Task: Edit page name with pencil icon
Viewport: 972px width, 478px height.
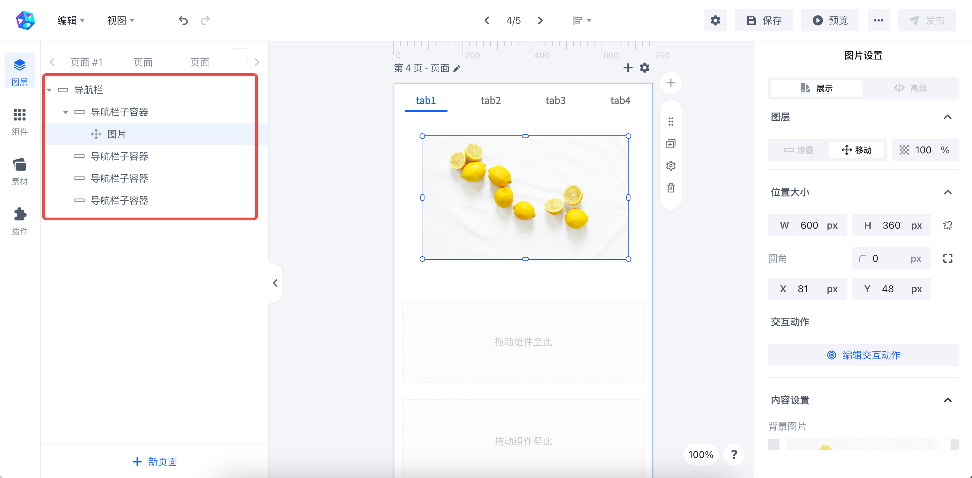Action: pyautogui.click(x=457, y=68)
